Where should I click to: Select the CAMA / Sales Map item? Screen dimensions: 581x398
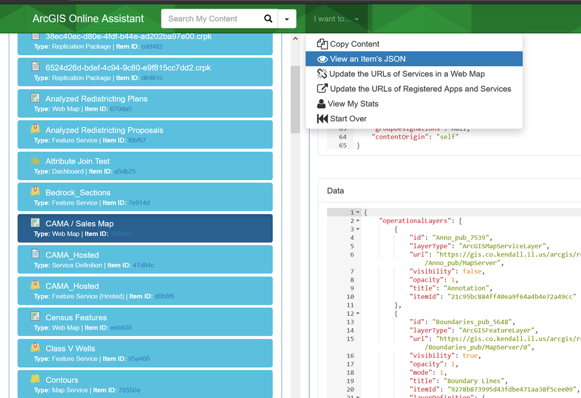tap(145, 228)
